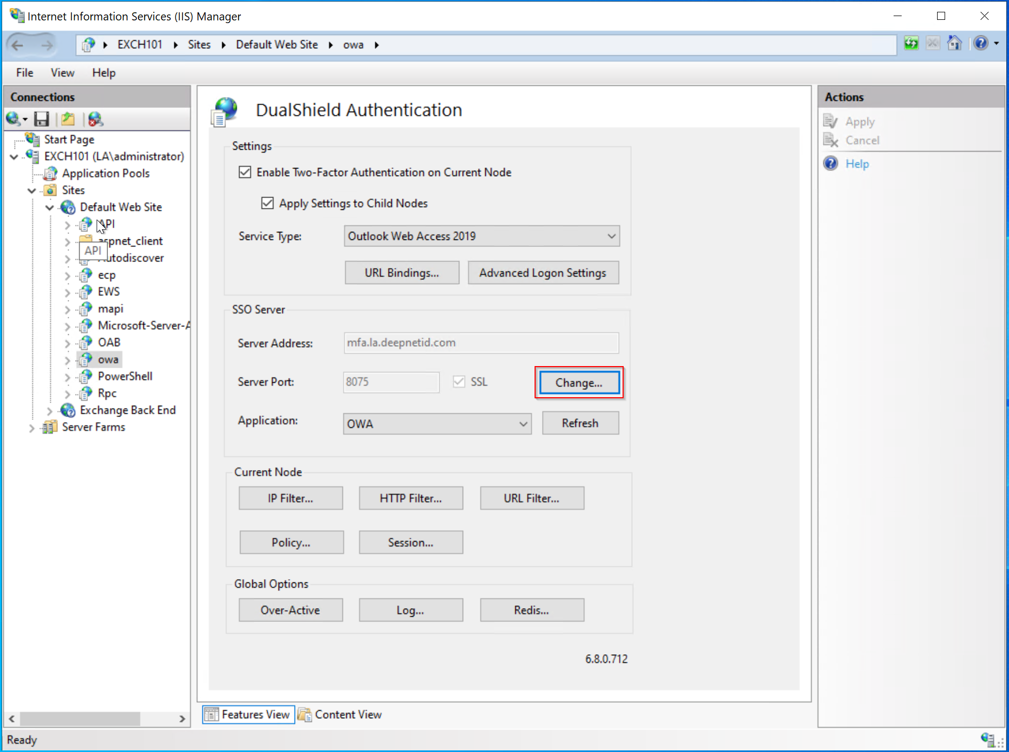Click the Save icon in Connections toolbar
The height and width of the screenshot is (752, 1009).
coord(41,119)
